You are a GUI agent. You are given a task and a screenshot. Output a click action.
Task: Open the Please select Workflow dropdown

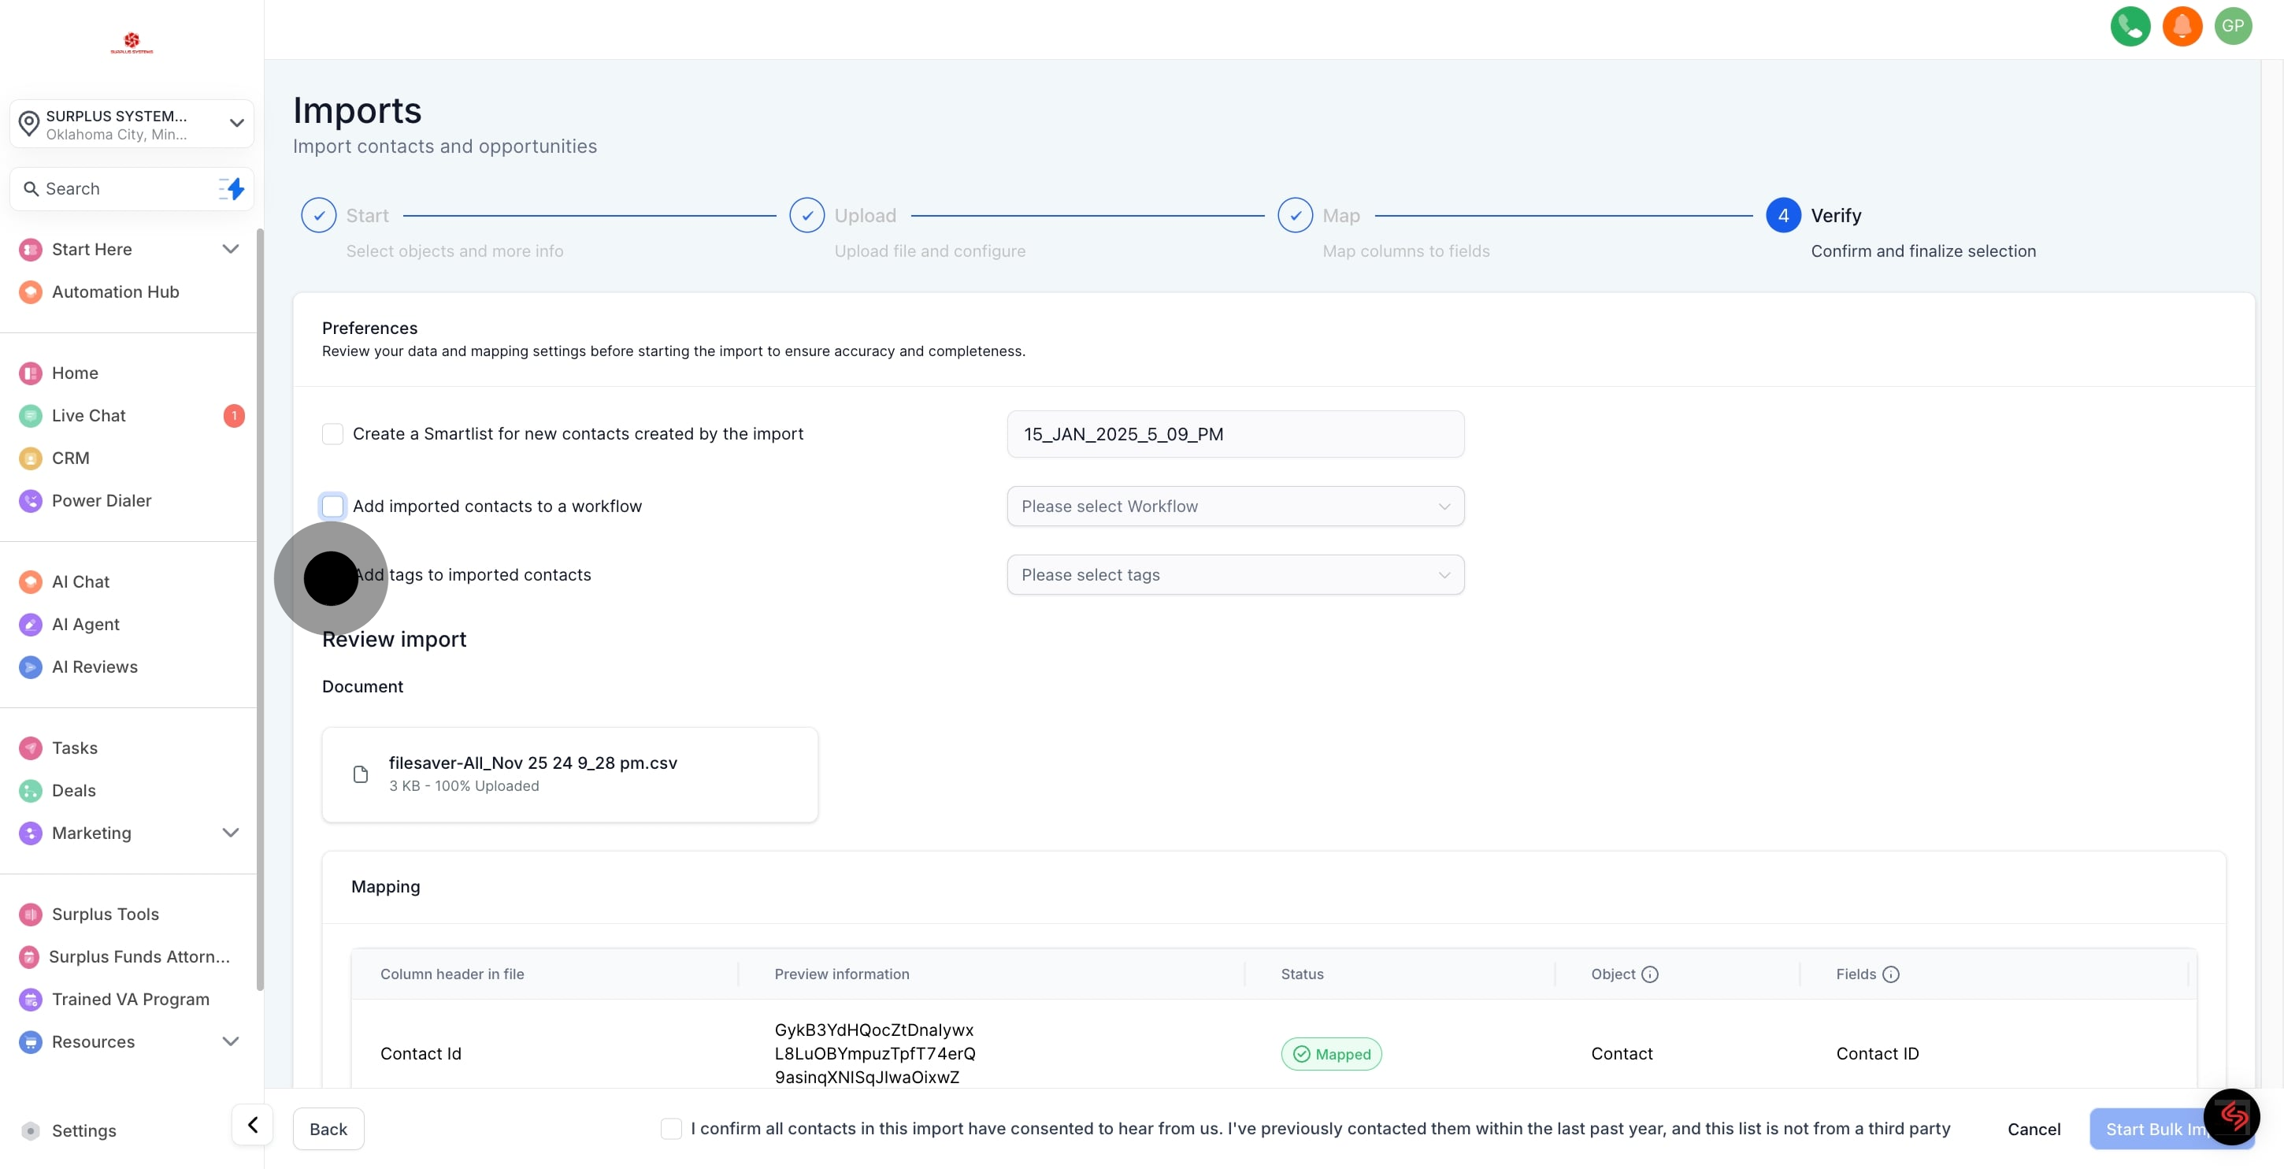coord(1234,507)
